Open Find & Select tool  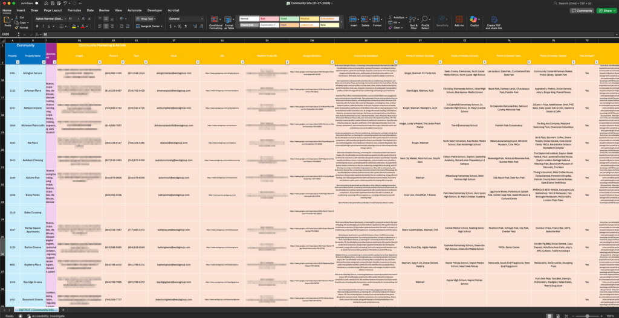(x=426, y=23)
